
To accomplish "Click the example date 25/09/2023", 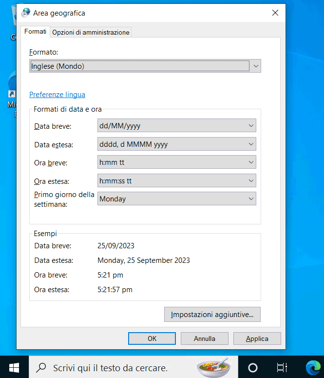I will pos(116,246).
